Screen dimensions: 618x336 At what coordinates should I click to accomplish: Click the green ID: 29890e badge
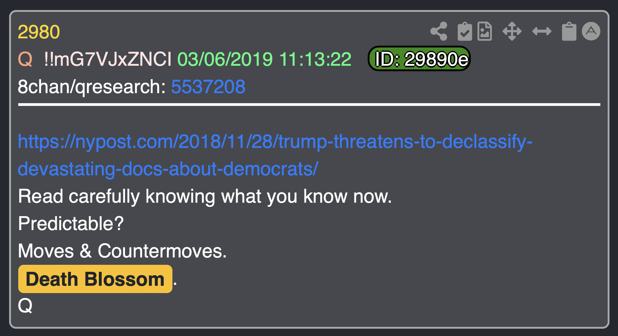point(419,59)
